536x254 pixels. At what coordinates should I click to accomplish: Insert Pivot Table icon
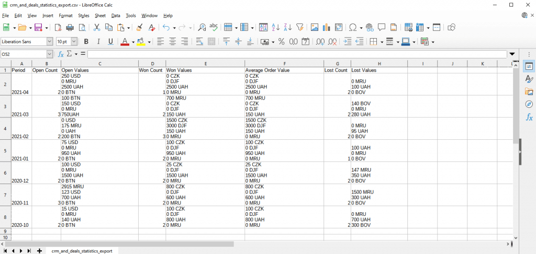[x=339, y=27]
